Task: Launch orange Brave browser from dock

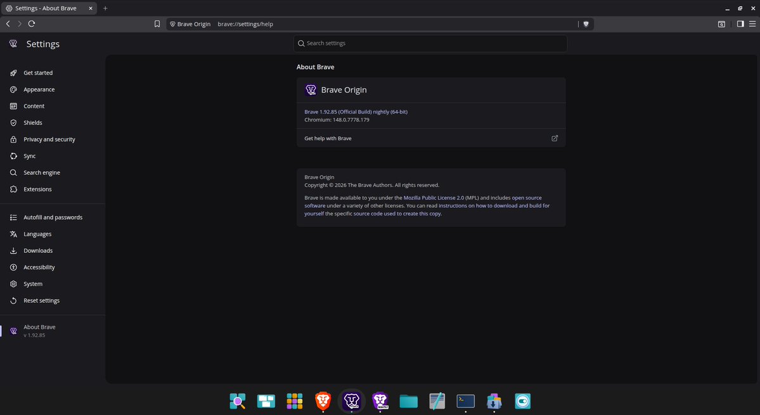Action: [x=323, y=401]
